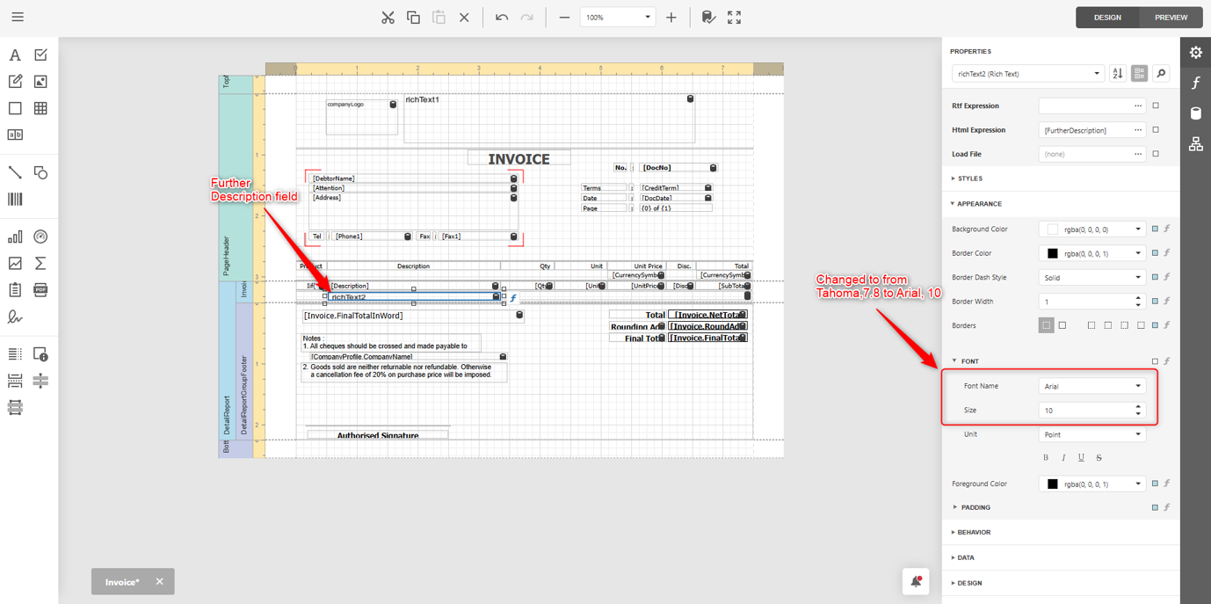Toggle the checkbox next to Load File
1211x604 pixels.
[x=1156, y=153]
